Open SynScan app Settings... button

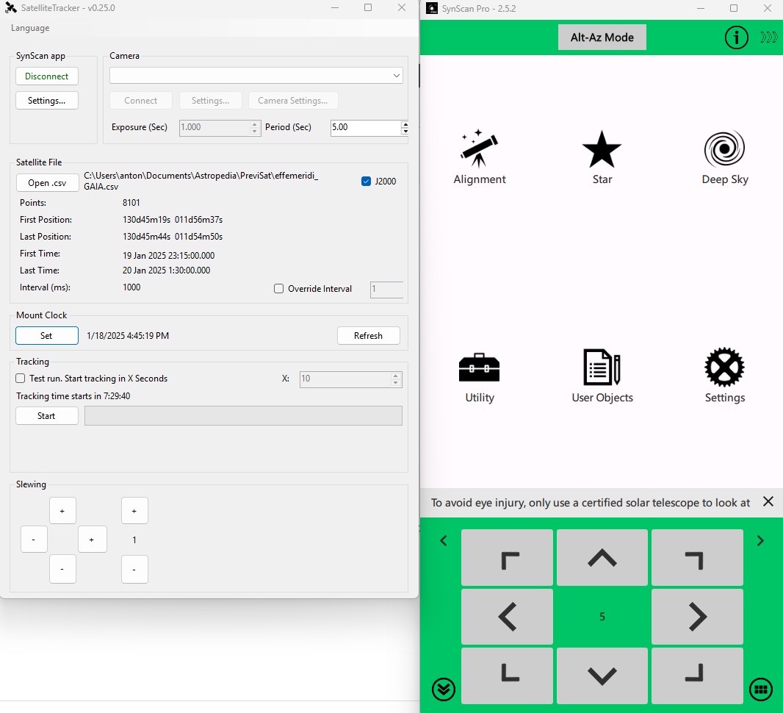pos(47,101)
